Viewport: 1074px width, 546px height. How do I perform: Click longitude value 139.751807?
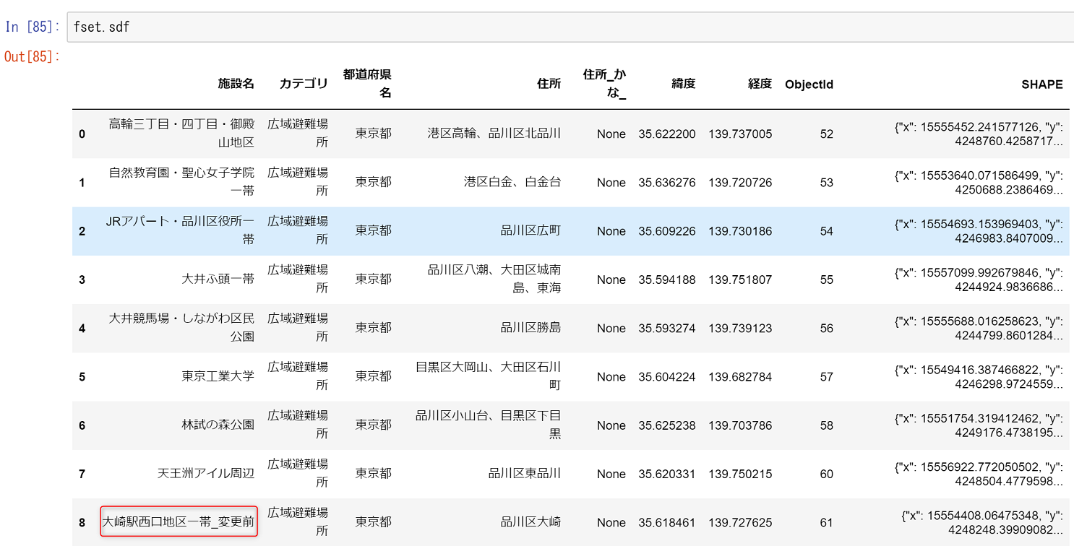click(x=740, y=279)
